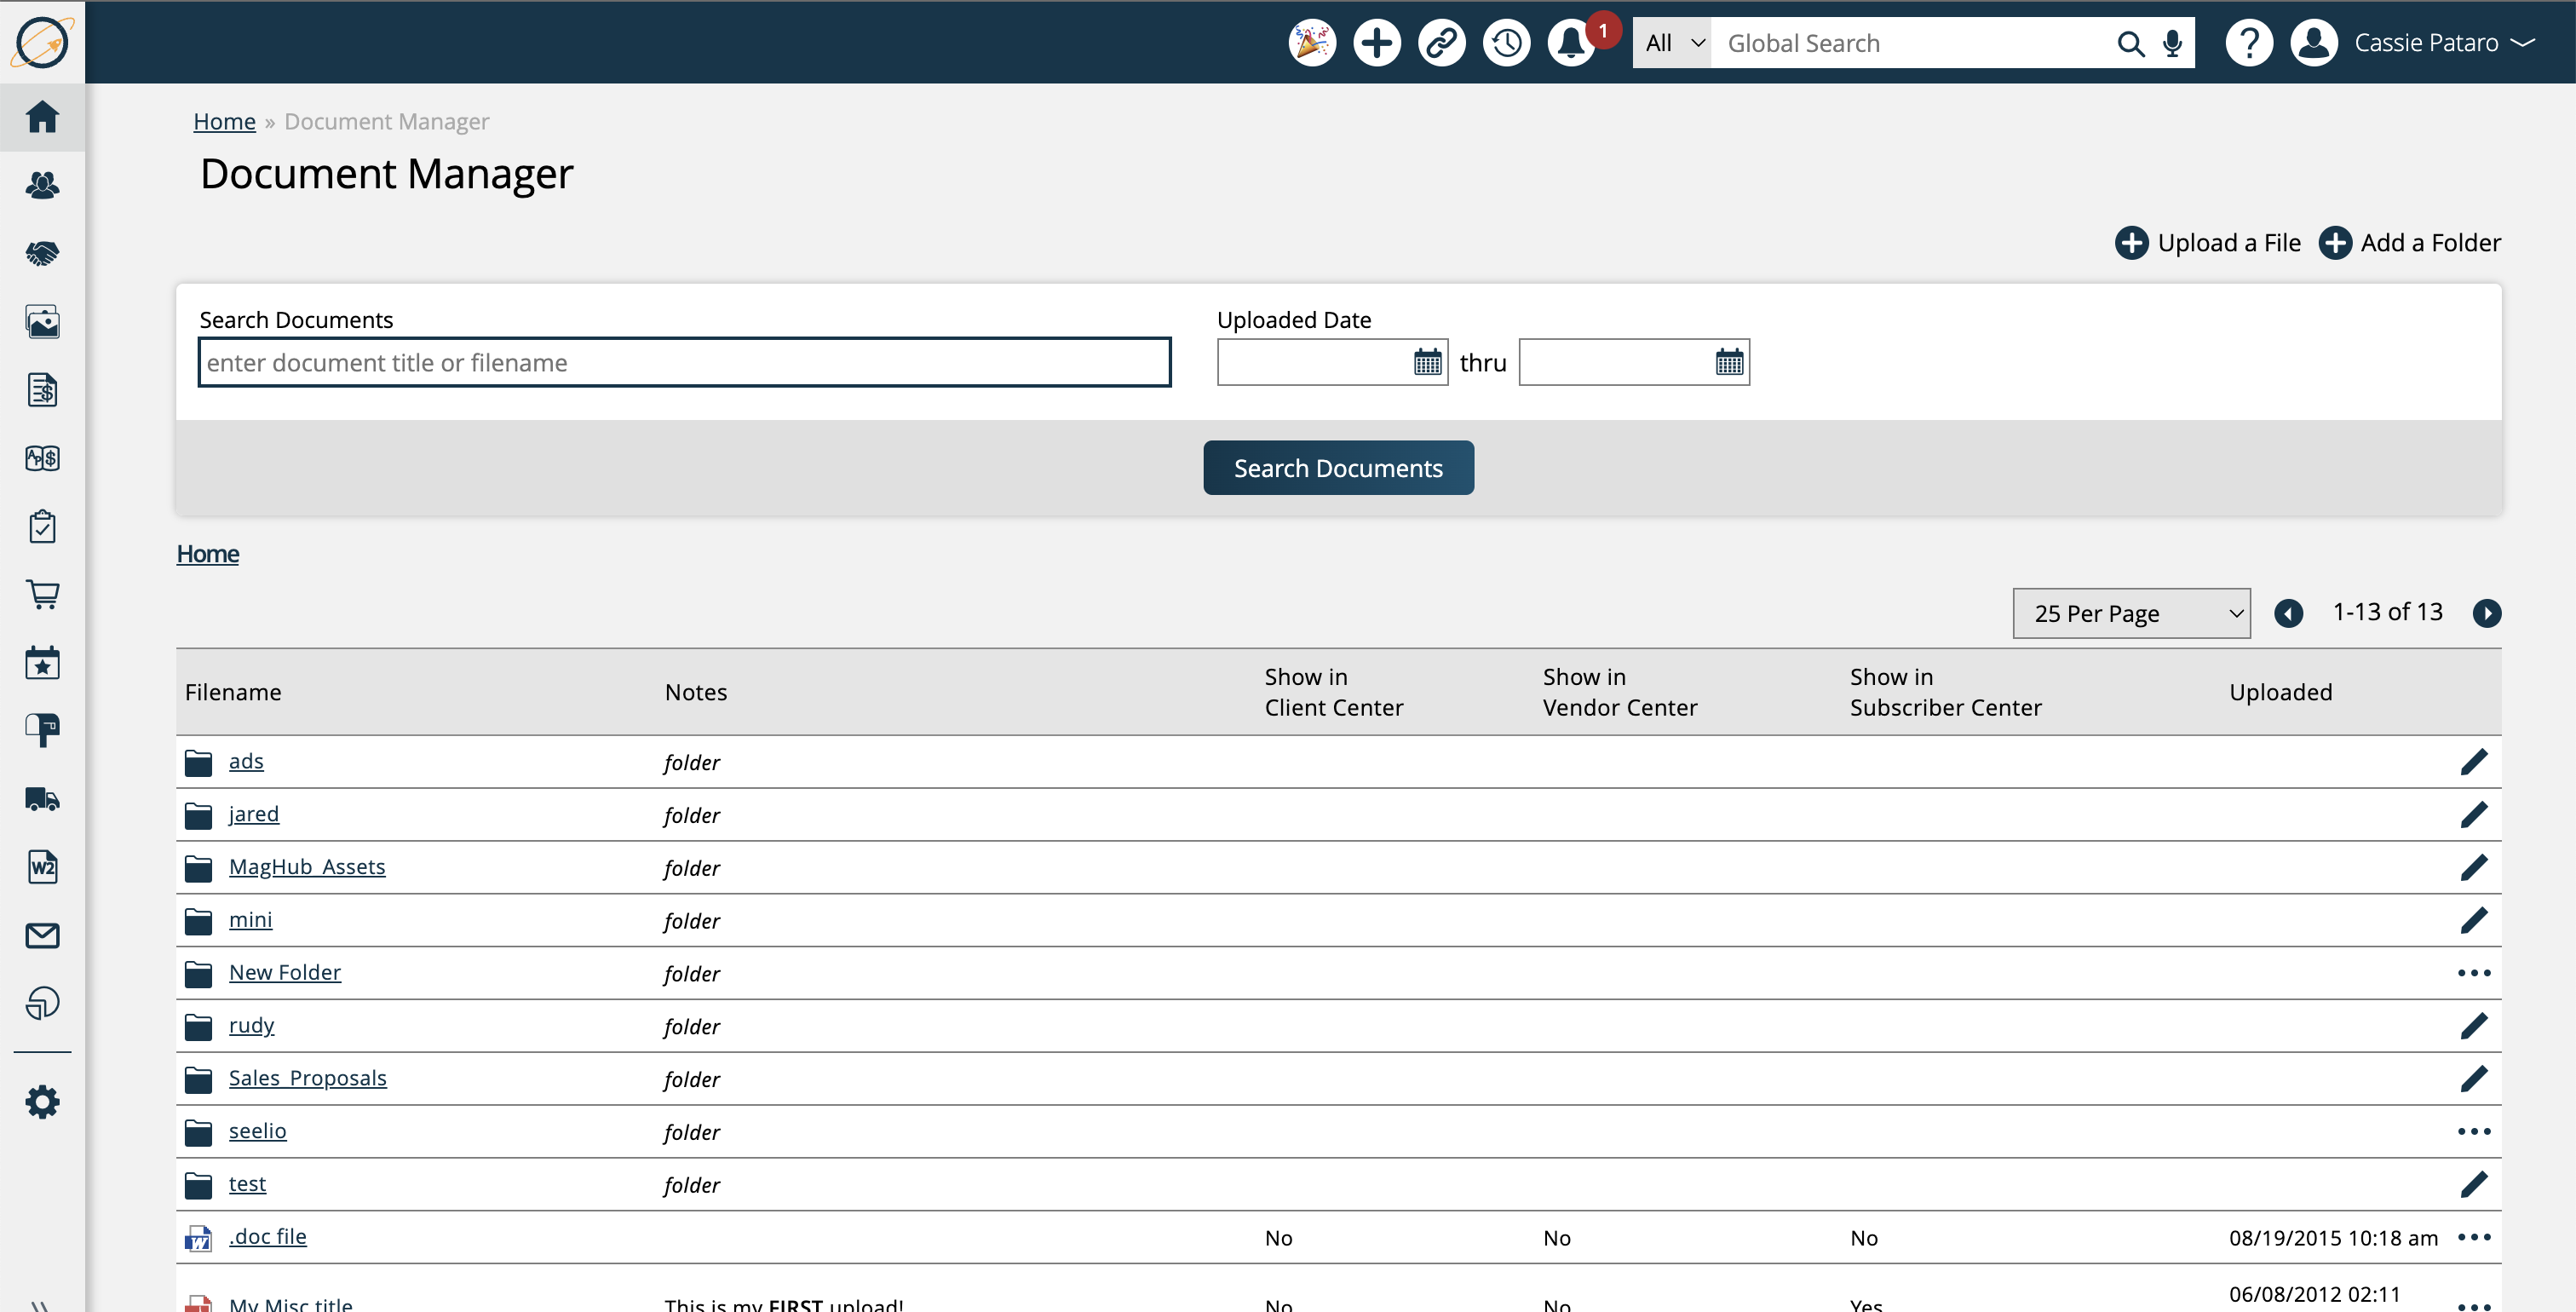Viewport: 2576px width, 1312px height.
Task: Click the help question mark icon
Action: tap(2248, 43)
